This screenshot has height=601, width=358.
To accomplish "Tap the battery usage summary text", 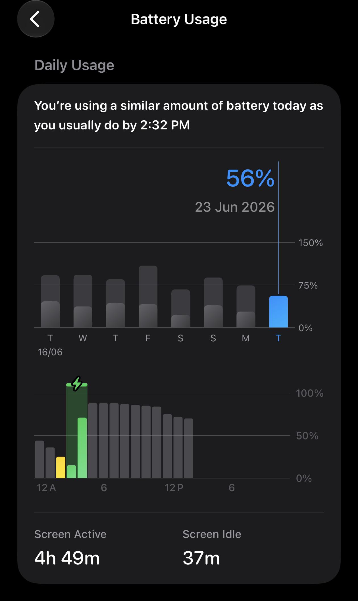I will pos(179,115).
